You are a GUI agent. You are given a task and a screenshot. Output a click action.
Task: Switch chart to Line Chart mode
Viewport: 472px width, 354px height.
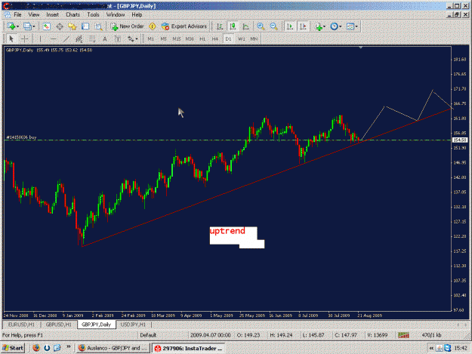(x=245, y=26)
